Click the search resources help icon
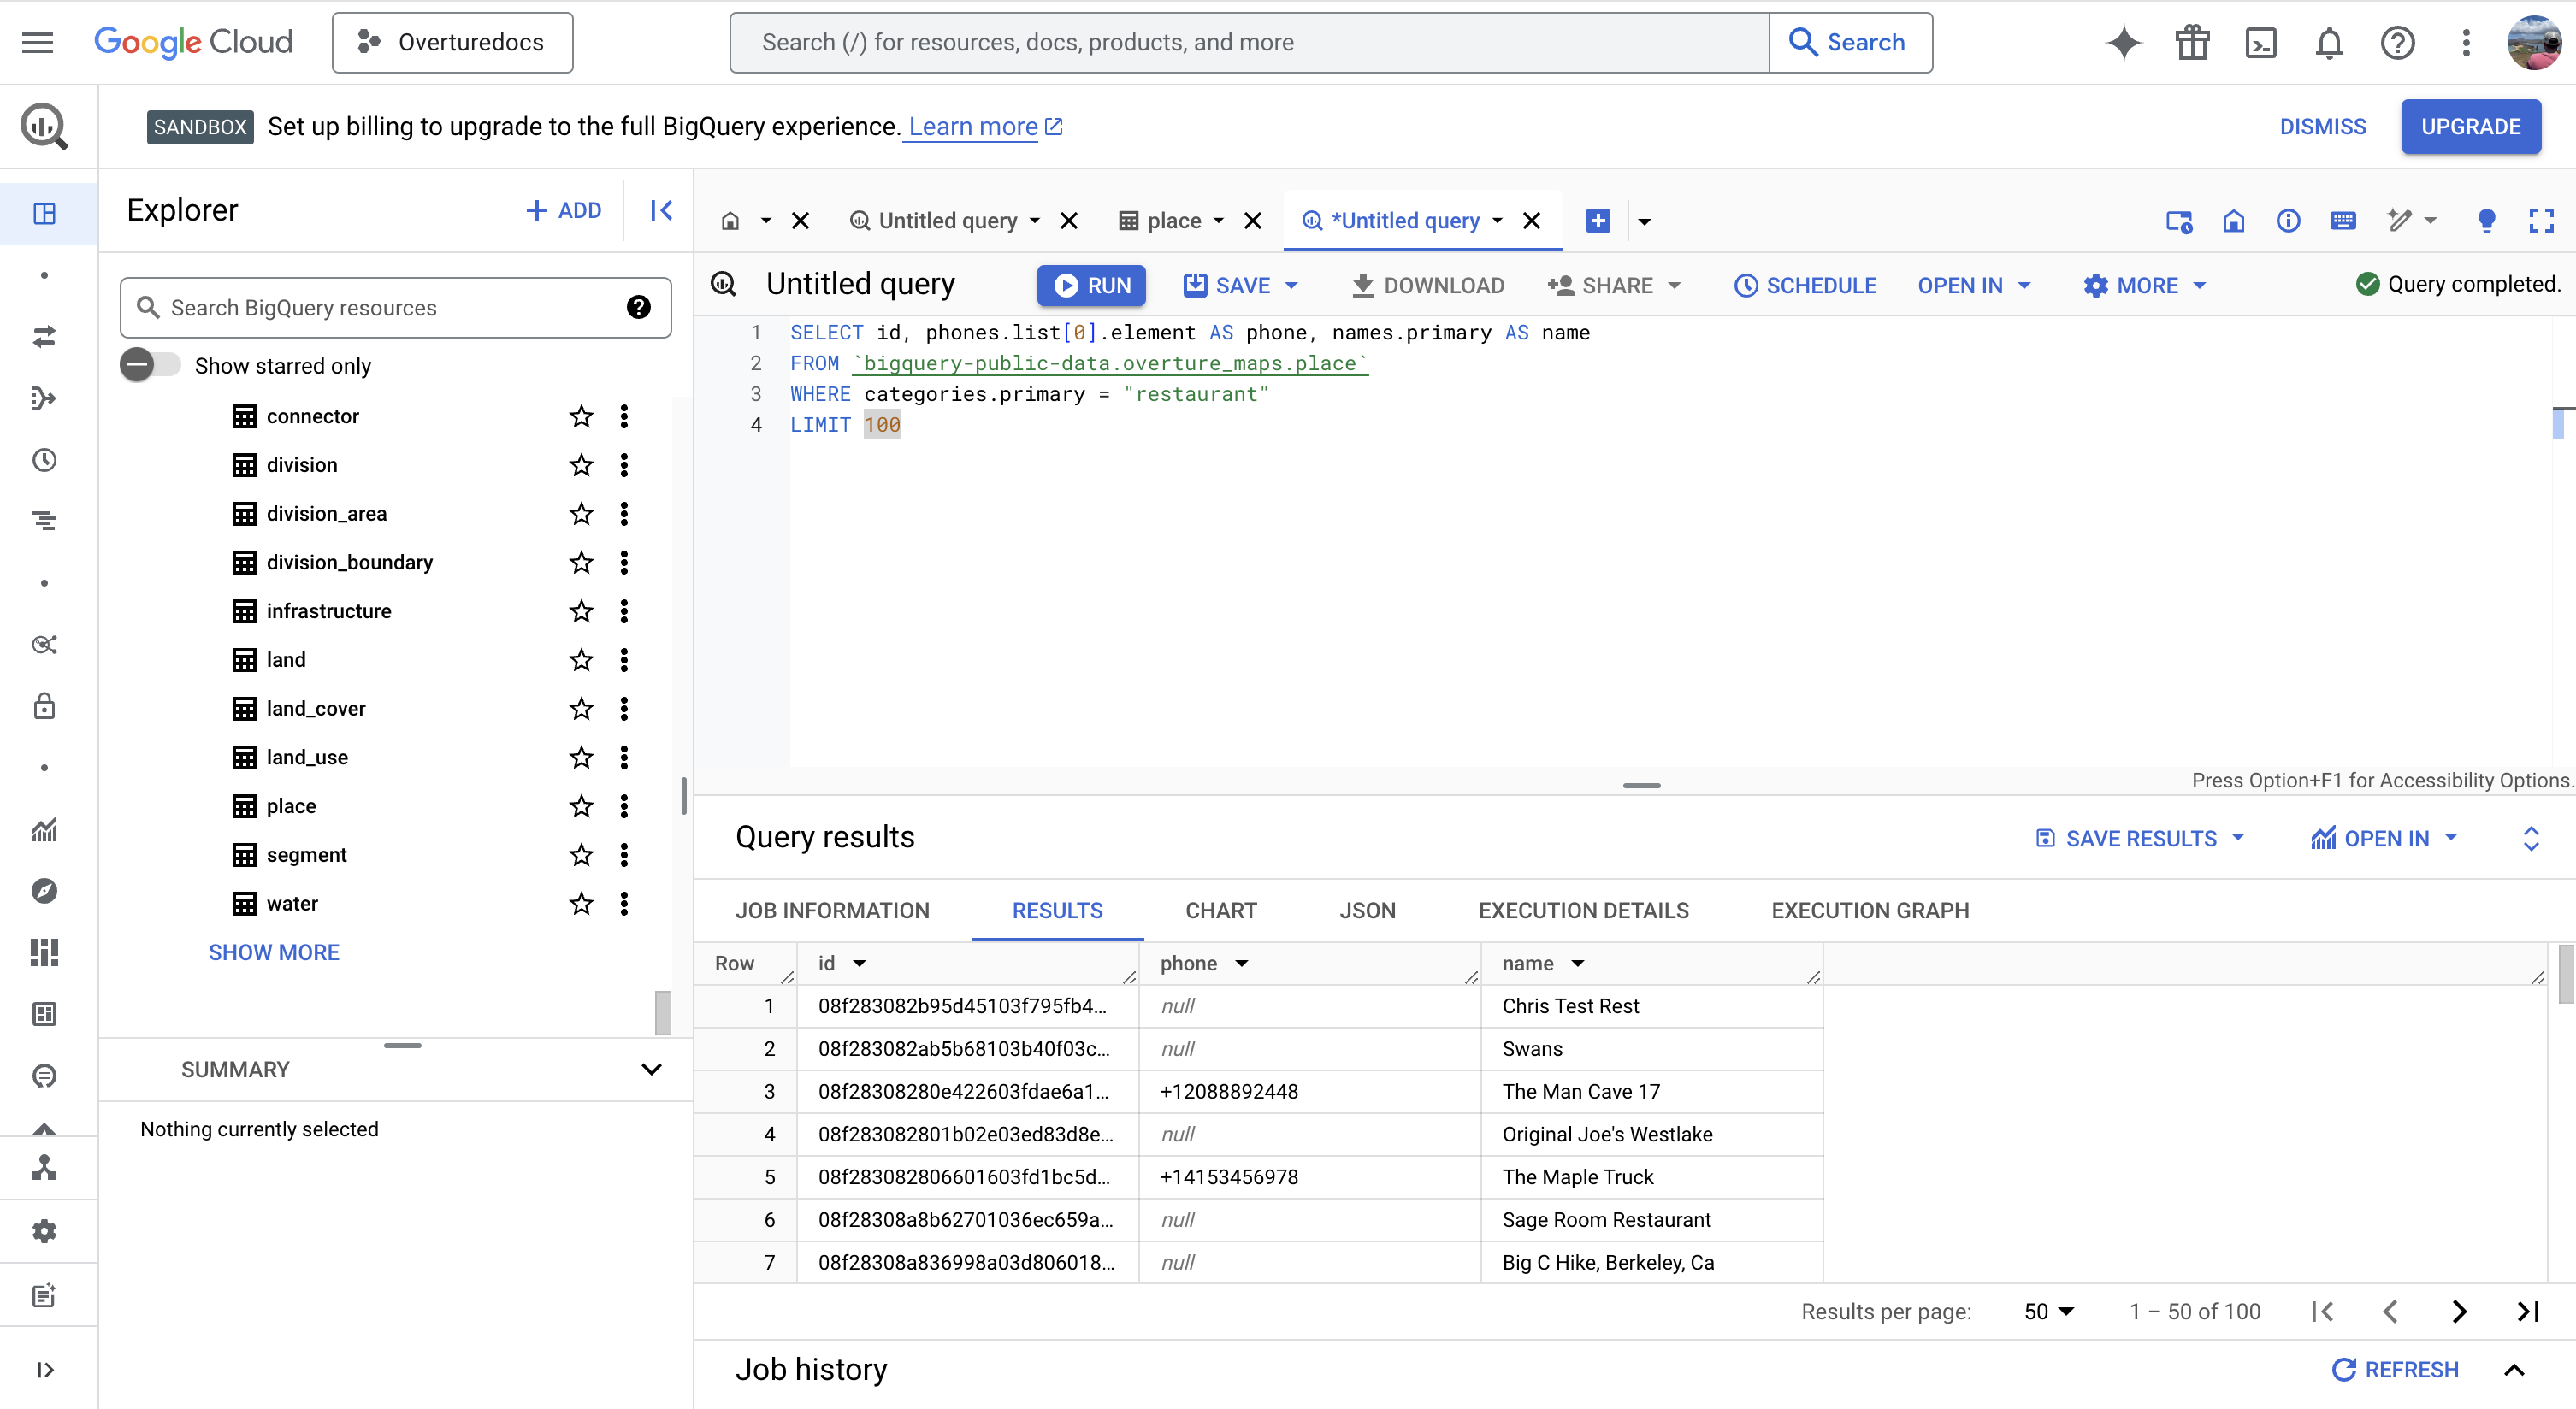This screenshot has height=1409, width=2576. pyautogui.click(x=638, y=307)
